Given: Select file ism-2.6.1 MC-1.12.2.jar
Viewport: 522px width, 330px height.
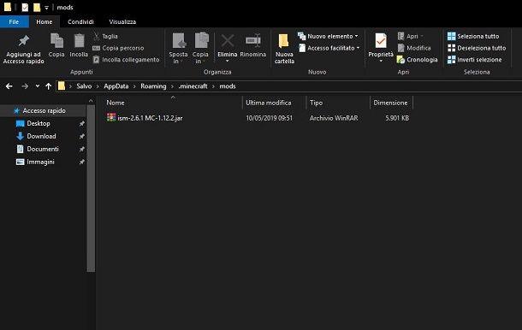Looking at the screenshot, I should tap(150, 118).
